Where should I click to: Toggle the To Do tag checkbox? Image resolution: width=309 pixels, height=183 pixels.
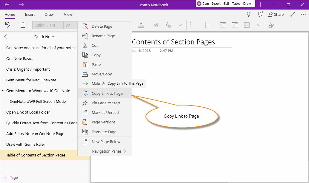(247, 25)
